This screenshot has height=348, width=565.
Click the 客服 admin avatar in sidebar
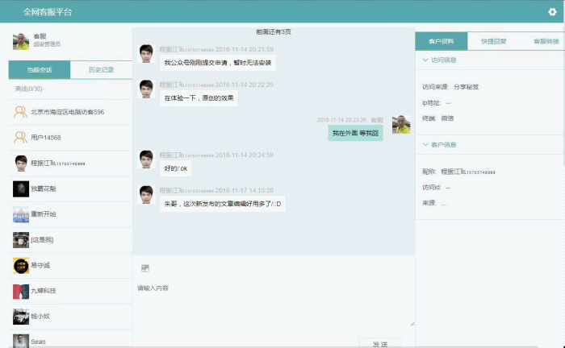[x=21, y=41]
